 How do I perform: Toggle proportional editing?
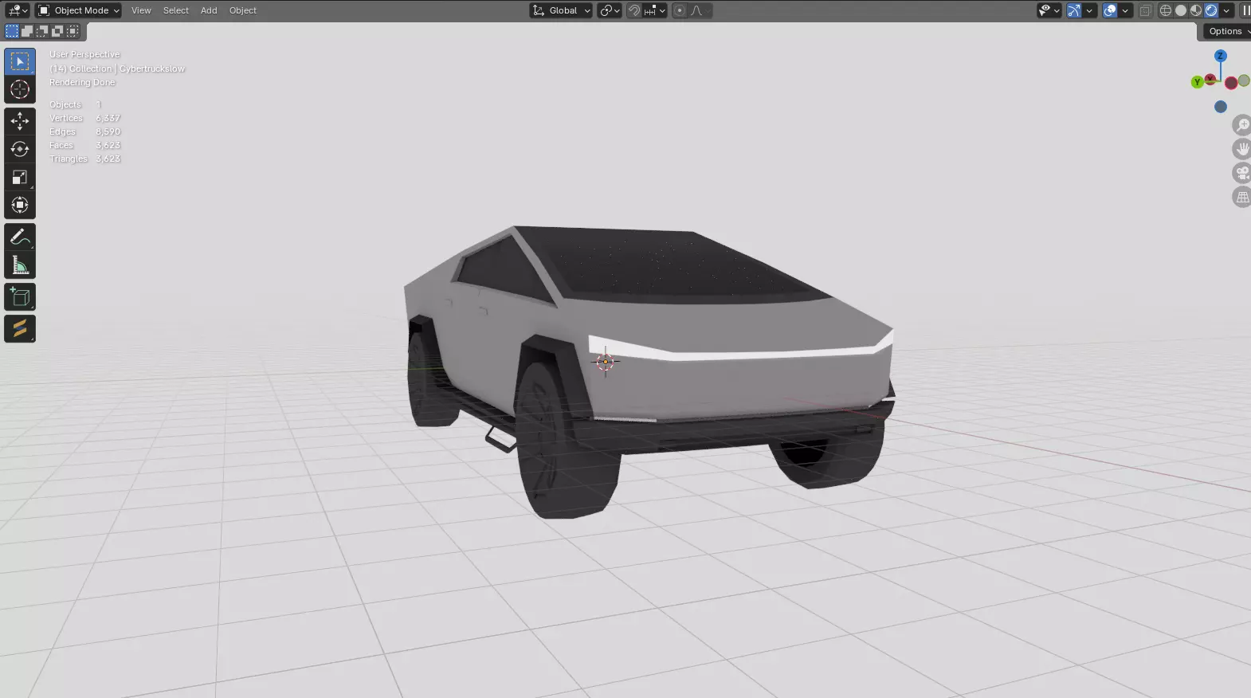coord(679,10)
